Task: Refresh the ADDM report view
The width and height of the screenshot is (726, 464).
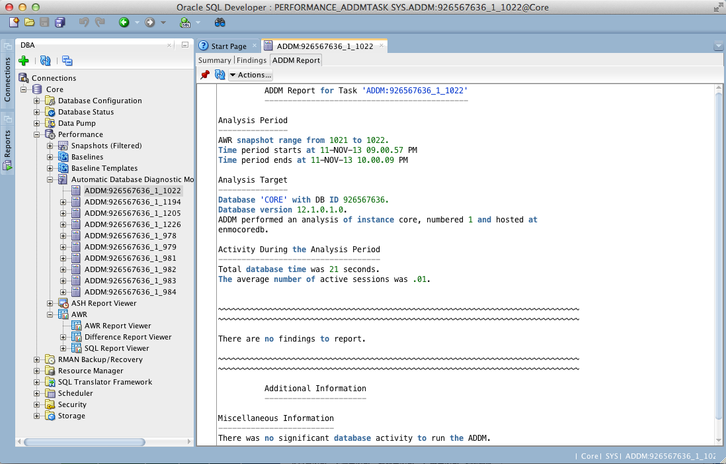Action: (x=220, y=75)
